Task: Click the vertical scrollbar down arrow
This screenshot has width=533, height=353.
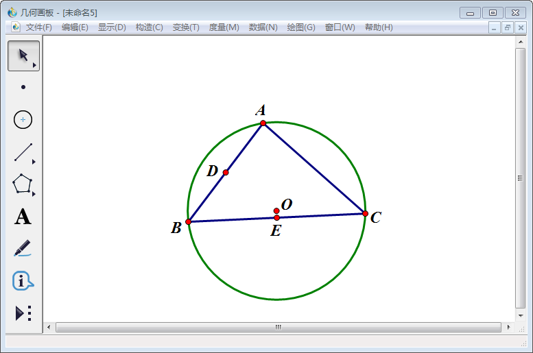Action: pos(521,315)
